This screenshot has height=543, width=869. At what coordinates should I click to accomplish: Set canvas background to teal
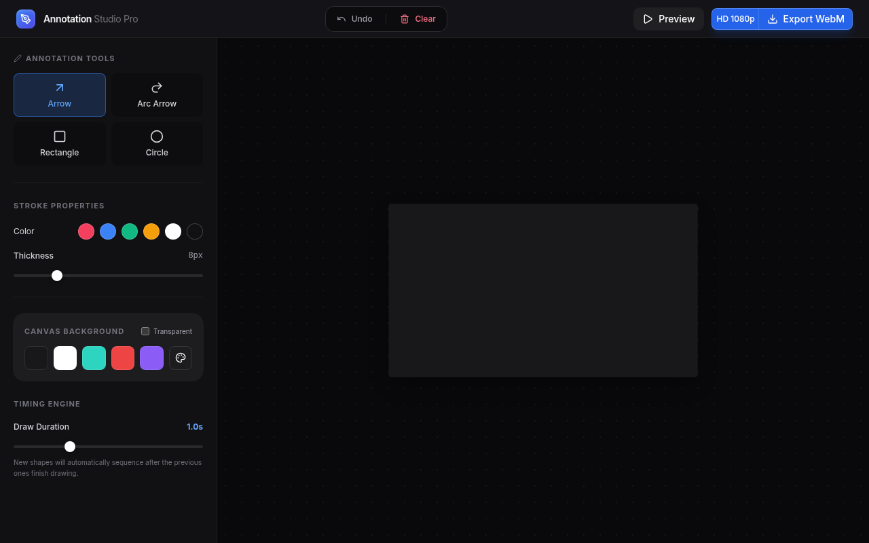click(94, 358)
